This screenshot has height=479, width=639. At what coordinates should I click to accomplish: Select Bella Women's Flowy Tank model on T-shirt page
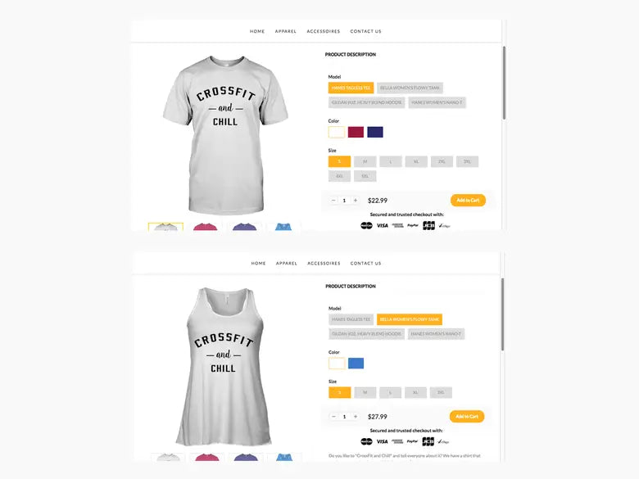click(x=410, y=88)
